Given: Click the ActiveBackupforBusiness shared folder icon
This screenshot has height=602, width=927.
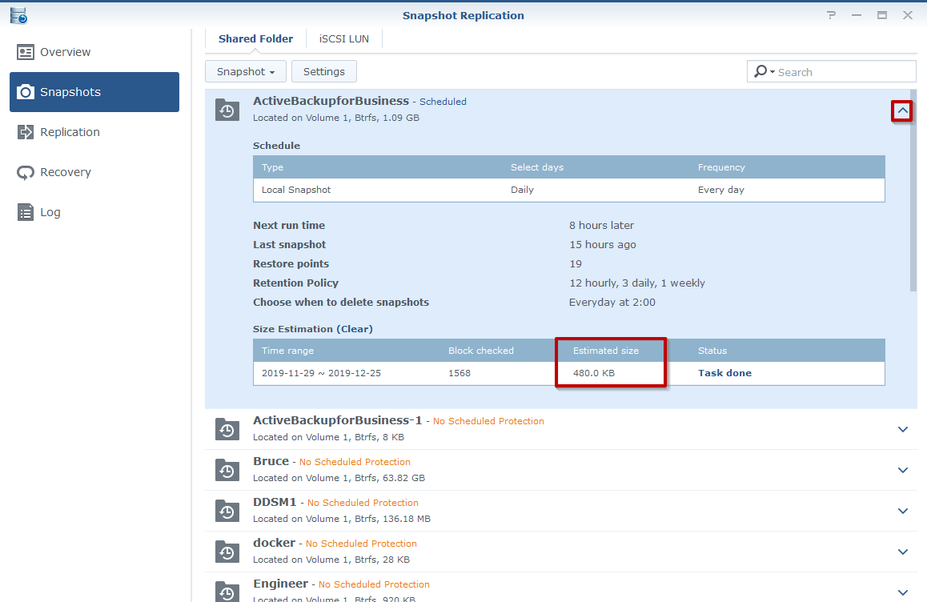Looking at the screenshot, I should click(x=227, y=110).
